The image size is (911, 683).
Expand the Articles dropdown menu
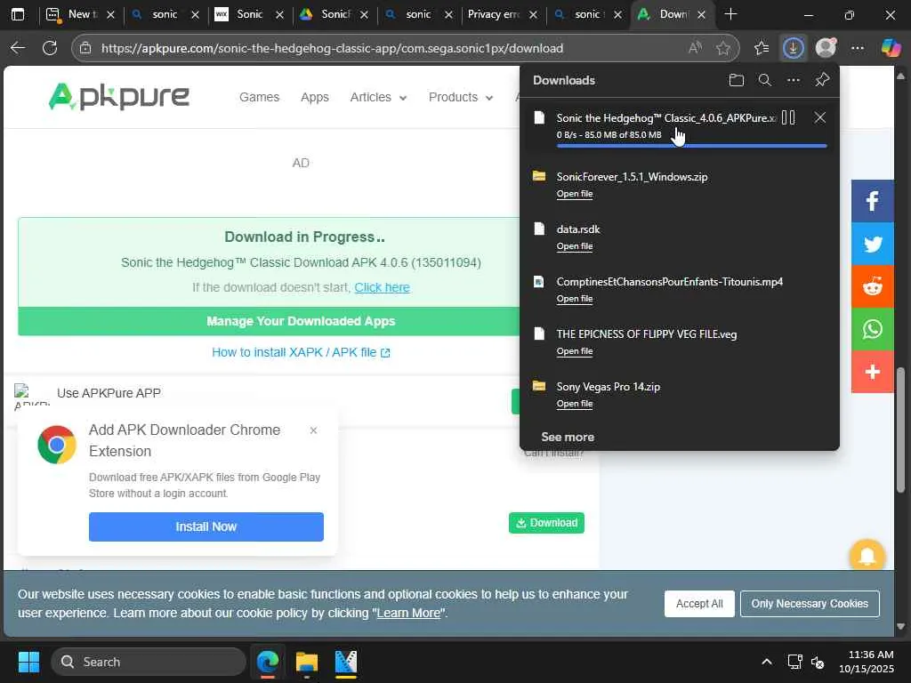click(378, 97)
